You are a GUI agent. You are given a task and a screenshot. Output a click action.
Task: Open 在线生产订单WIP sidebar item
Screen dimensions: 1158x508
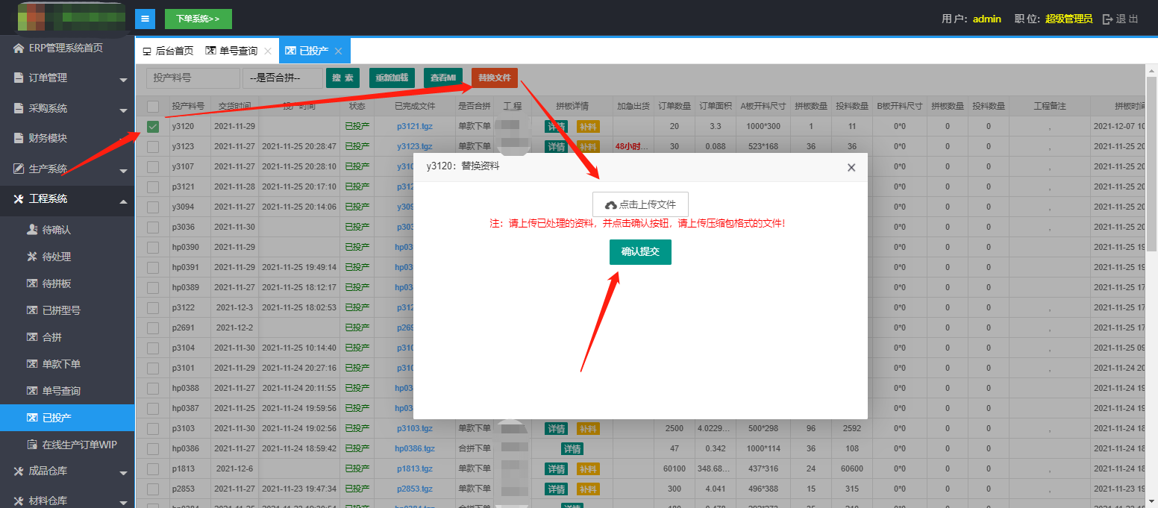[x=32, y=445]
